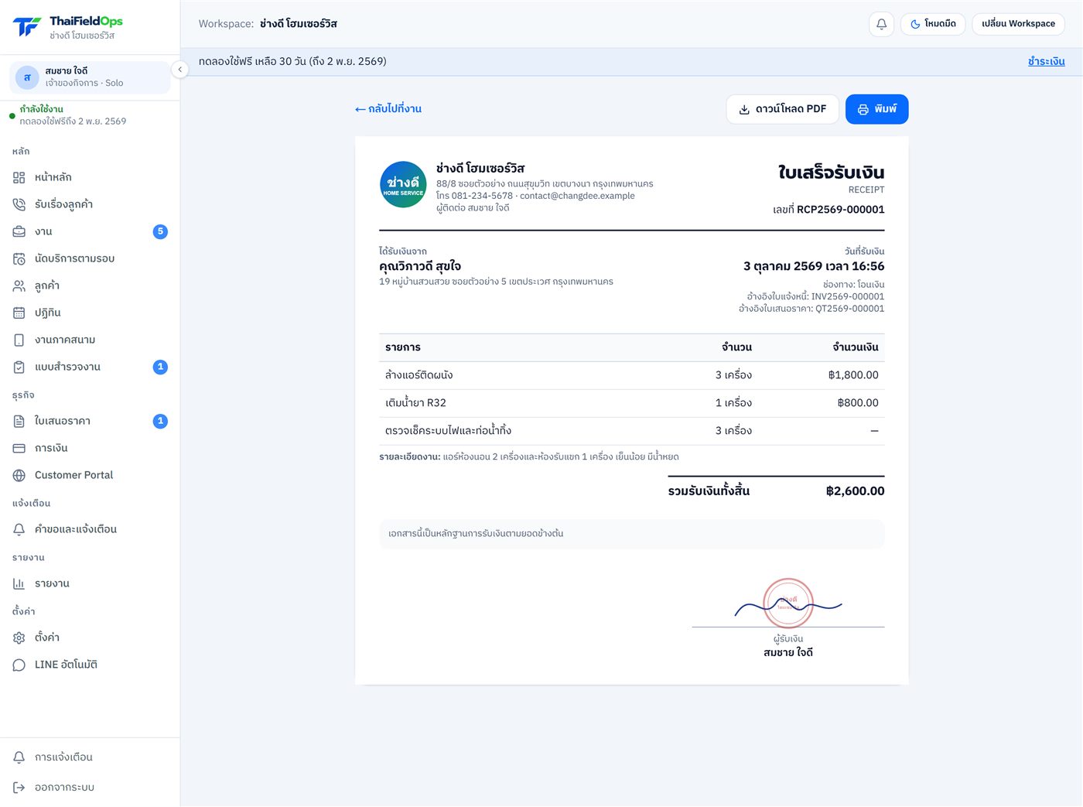This screenshot has width=1083, height=807.
Task: Click the ดาวน์โหลด PDF button
Action: coord(783,109)
